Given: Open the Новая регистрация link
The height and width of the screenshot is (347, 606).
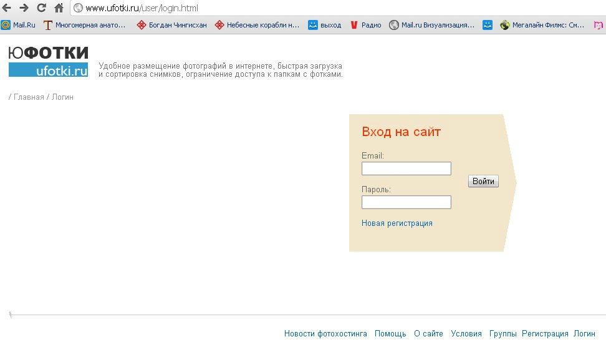Looking at the screenshot, I should 397,223.
